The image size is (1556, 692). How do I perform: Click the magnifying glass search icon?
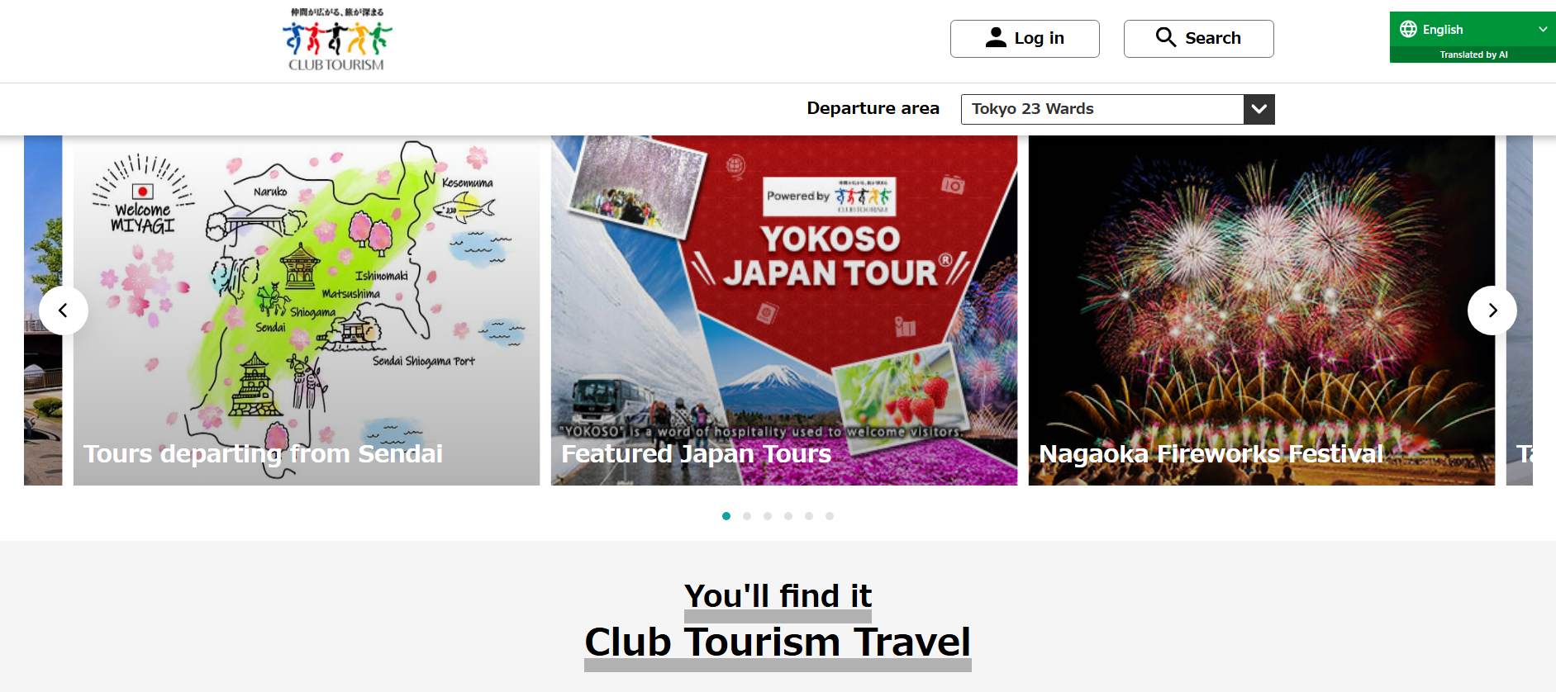tap(1165, 37)
